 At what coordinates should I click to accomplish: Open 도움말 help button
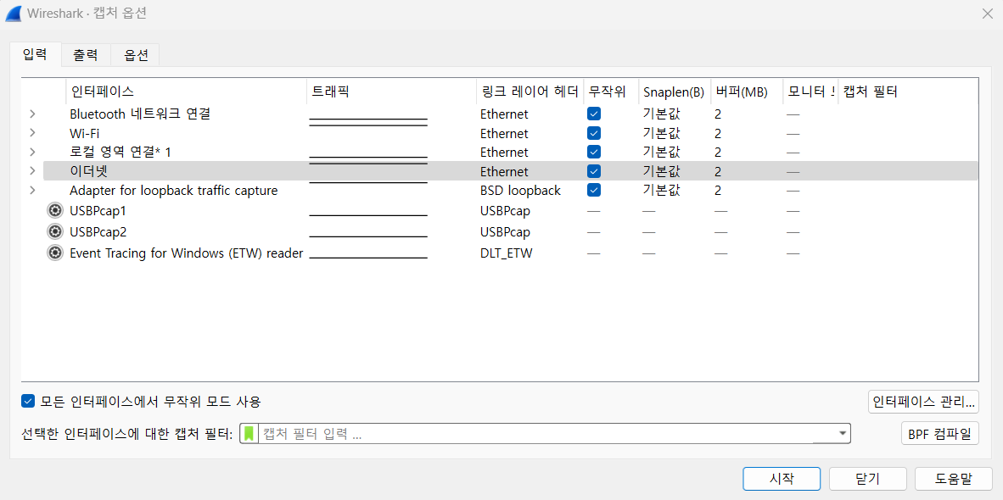point(953,478)
